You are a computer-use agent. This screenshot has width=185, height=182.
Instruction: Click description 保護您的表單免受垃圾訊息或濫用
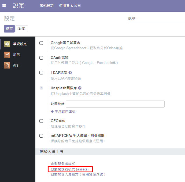point(78,141)
